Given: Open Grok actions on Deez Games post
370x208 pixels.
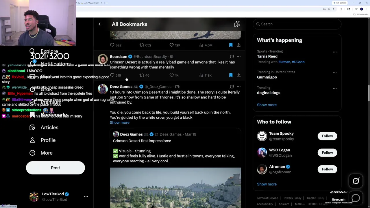Looking at the screenshot, I should pos(232,87).
